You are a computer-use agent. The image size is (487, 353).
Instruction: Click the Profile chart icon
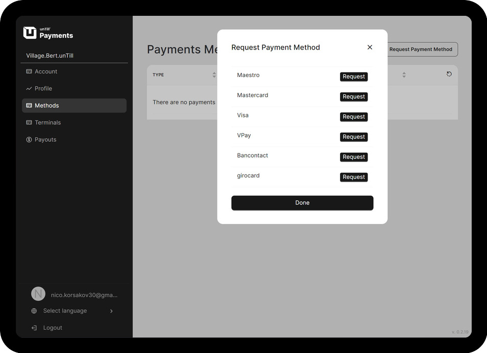[29, 89]
